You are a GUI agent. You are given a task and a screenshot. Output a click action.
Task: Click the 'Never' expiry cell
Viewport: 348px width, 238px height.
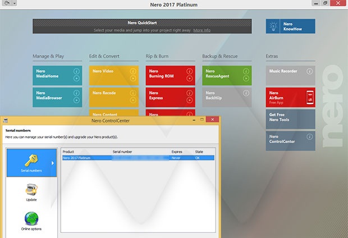(x=176, y=158)
